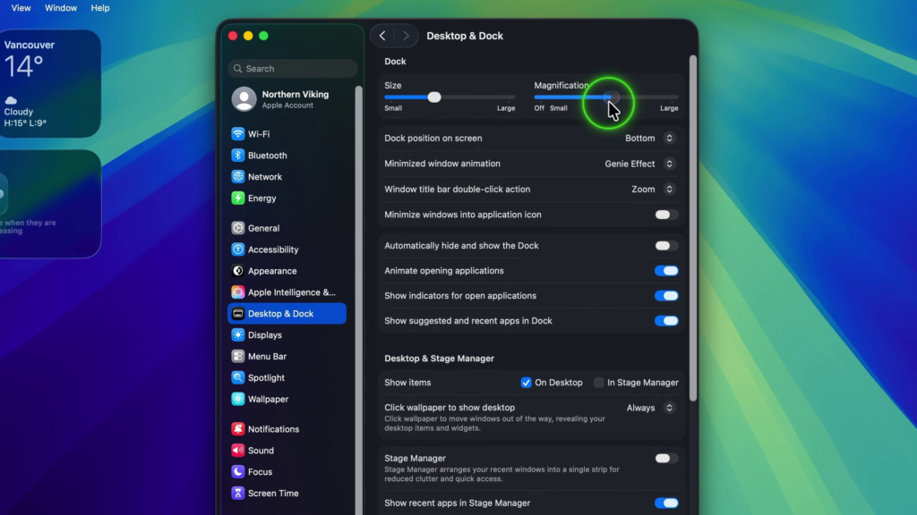Disable Show suggested and recent apps in Dock
This screenshot has width=917, height=515.
tap(666, 321)
